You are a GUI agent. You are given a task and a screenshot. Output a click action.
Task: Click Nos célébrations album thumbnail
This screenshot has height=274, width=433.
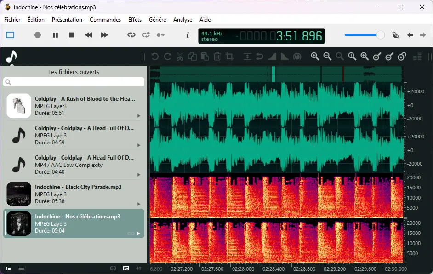coord(19,223)
